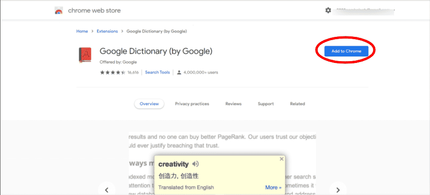Screen dimensions: 430x195
Task: Select the Overview tab
Action: [149, 104]
